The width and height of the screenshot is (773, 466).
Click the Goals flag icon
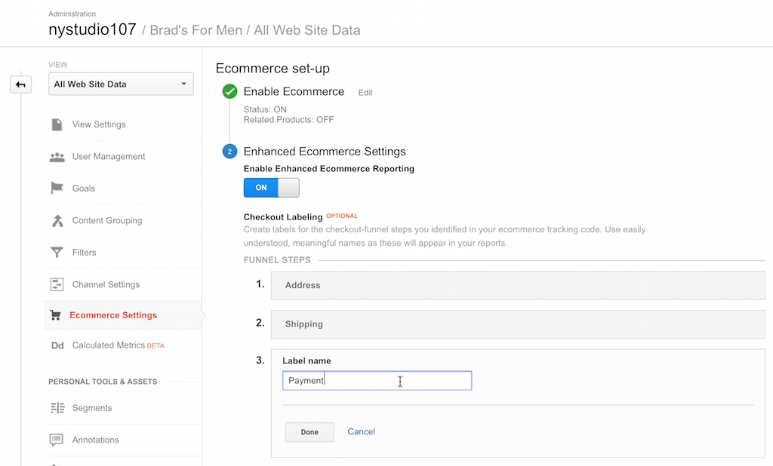(57, 189)
